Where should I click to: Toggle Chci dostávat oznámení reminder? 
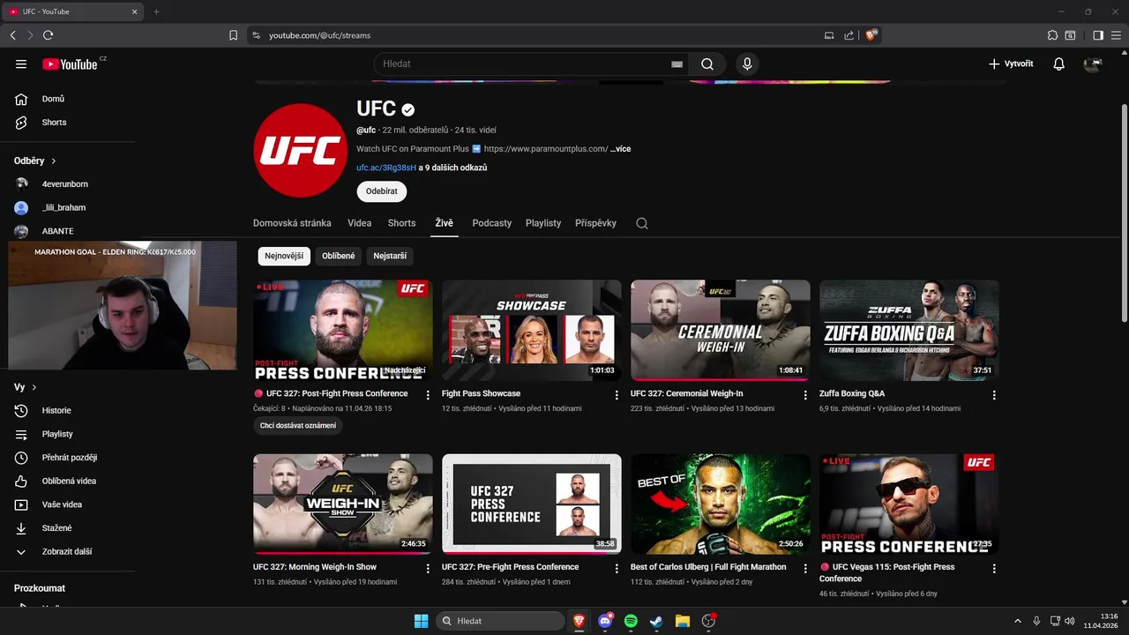pos(298,425)
